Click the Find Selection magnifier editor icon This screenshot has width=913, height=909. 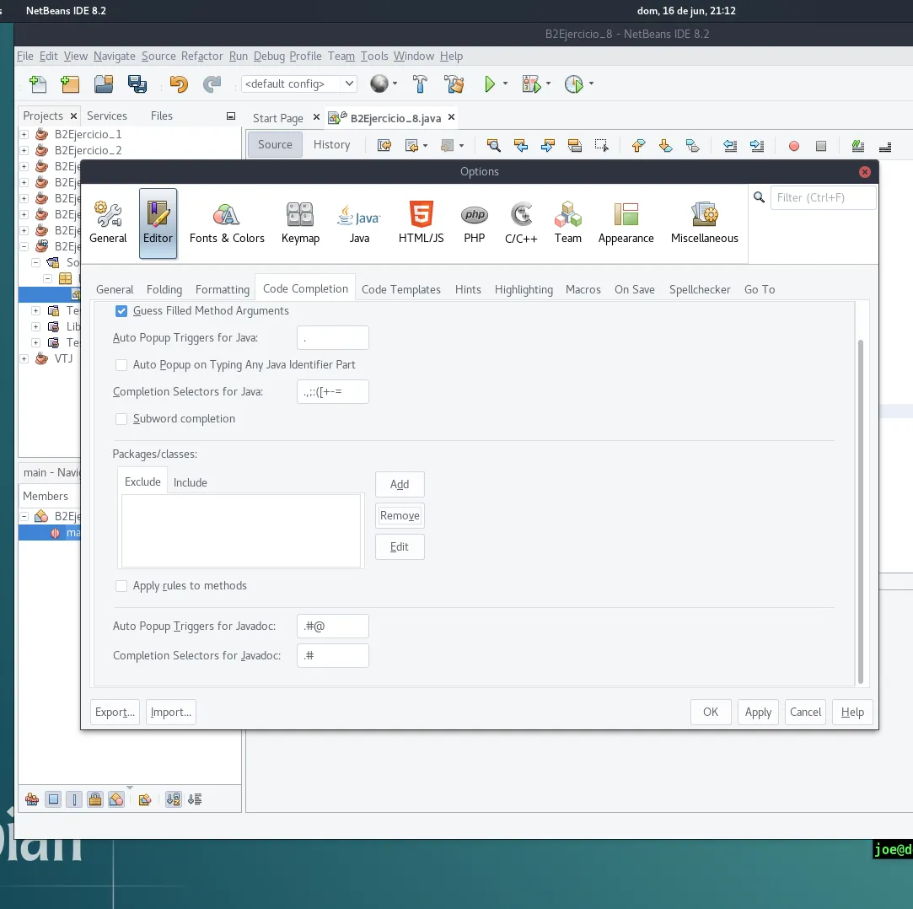(x=494, y=146)
